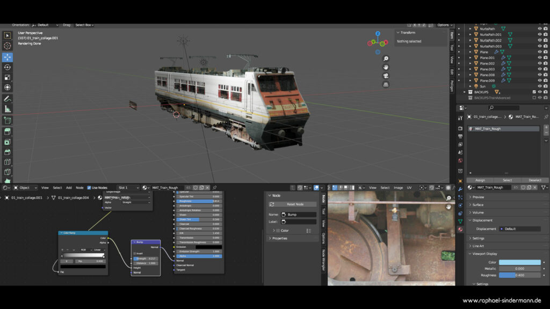Click the Deselect button
The image size is (550, 309).
point(534,180)
